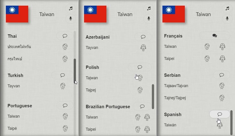Click the Polish speech bubble button
Viewport: 235px width, 136px height.
(140, 67)
